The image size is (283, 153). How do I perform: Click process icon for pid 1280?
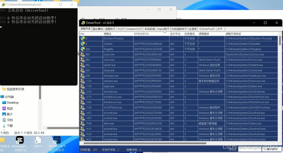tap(83, 102)
